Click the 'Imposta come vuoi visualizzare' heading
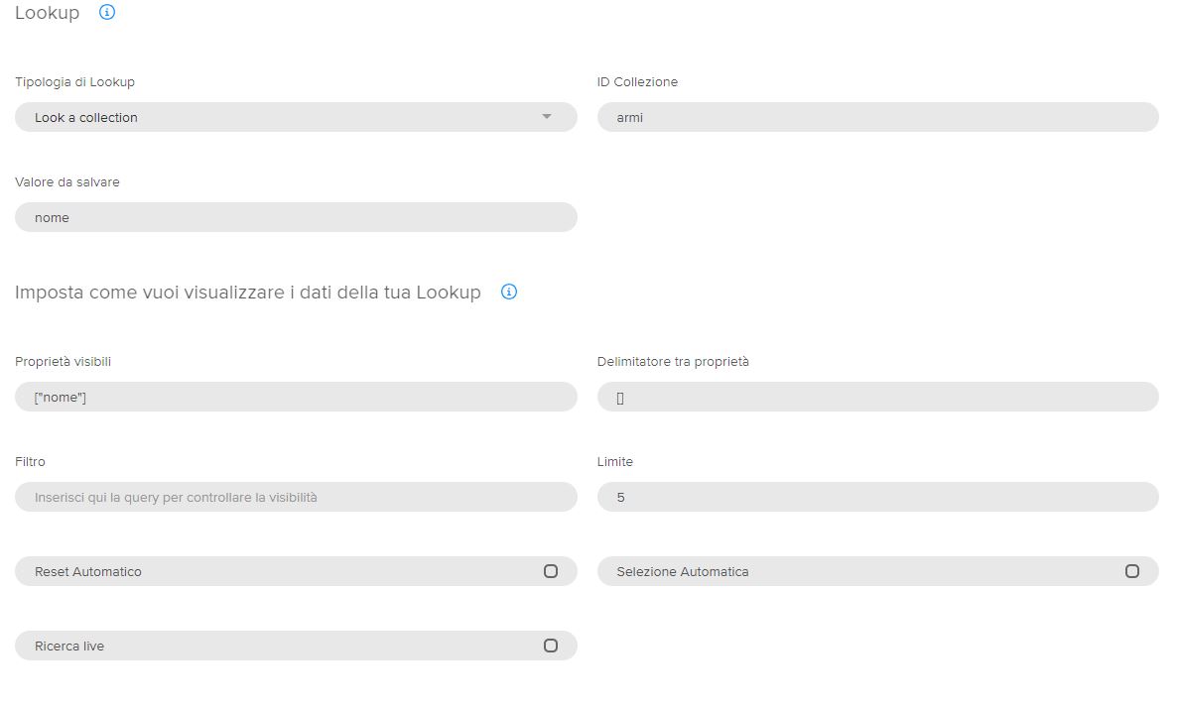This screenshot has height=707, width=1179. point(247,293)
